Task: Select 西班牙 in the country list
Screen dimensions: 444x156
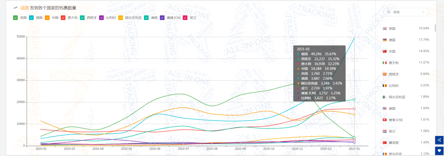Action: point(393,74)
